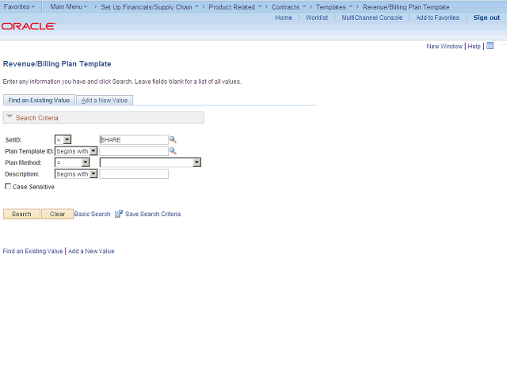507x380 pixels.
Task: Click the Search button
Action: point(21,214)
